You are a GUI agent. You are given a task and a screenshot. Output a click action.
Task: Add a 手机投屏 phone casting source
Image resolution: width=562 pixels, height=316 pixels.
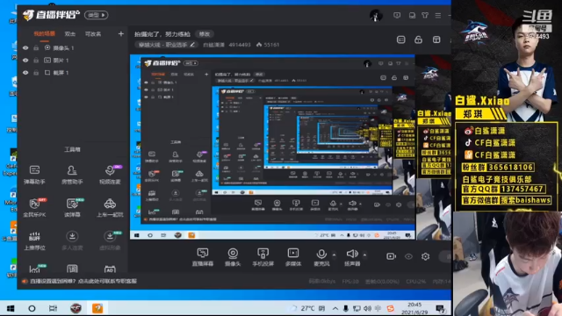[263, 257]
